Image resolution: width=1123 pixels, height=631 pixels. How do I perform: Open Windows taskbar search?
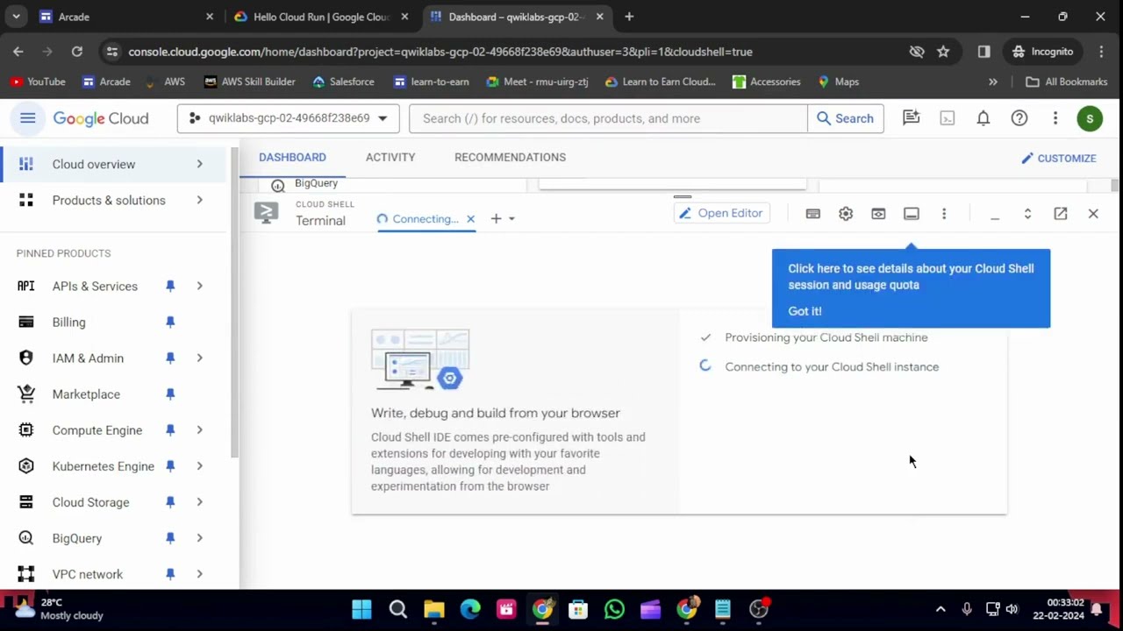397,609
